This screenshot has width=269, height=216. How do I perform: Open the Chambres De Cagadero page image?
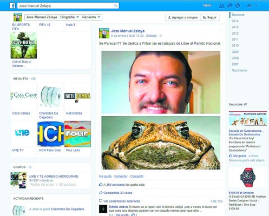51,97
